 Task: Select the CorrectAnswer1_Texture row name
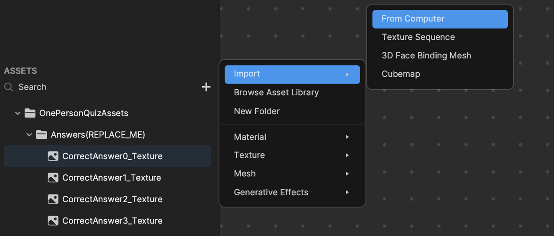pyautogui.click(x=112, y=178)
